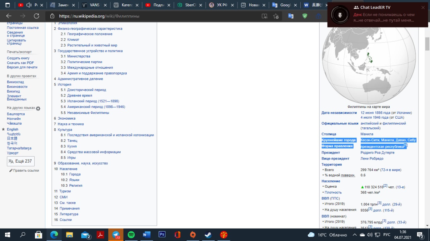Open Spotify from taskbar

(x=131, y=235)
